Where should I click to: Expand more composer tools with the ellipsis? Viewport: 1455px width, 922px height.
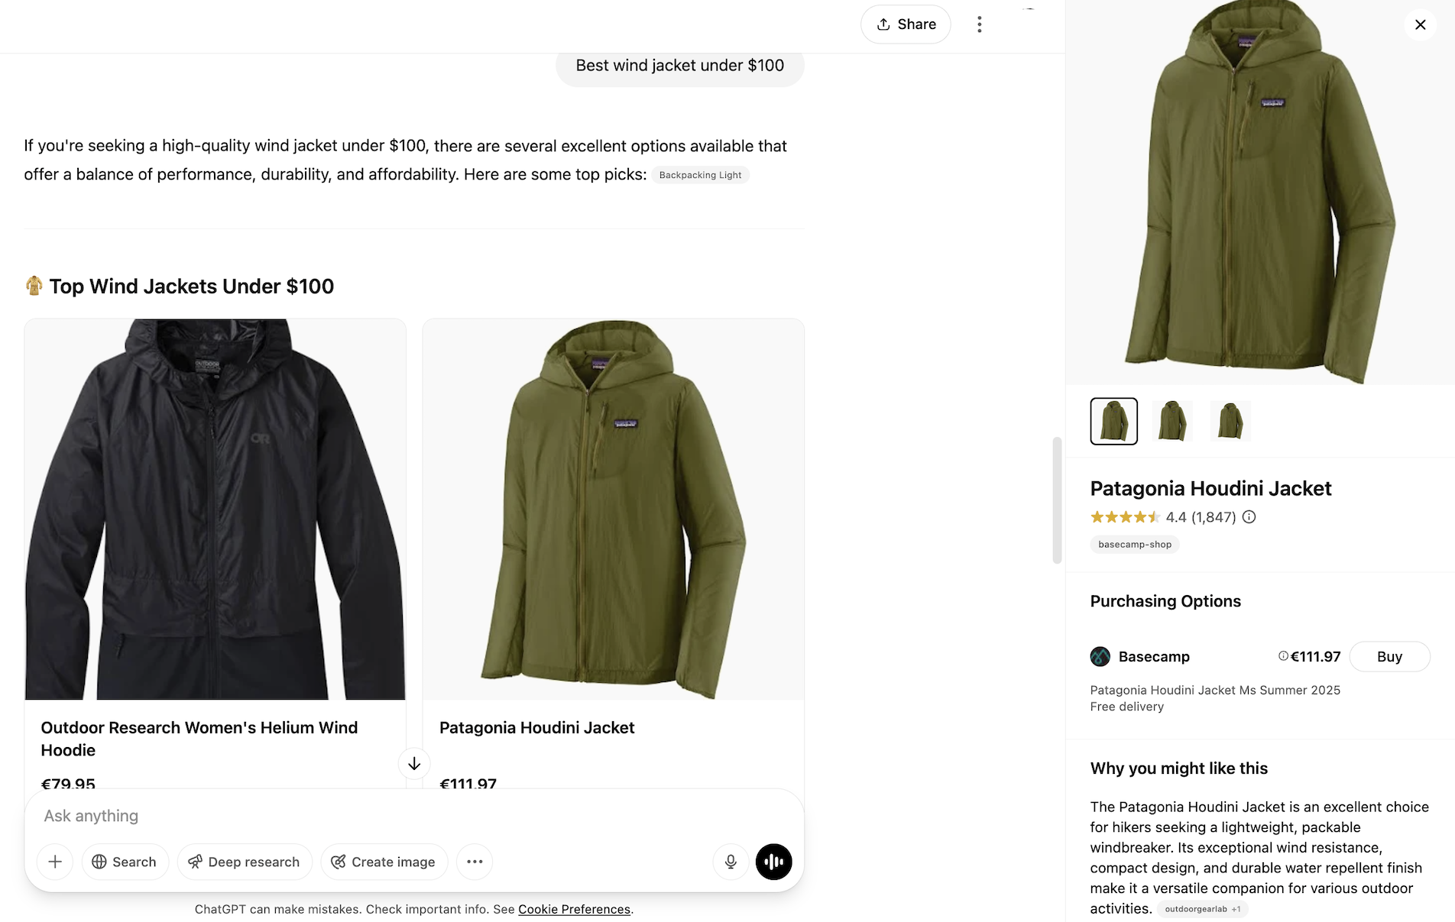474,862
